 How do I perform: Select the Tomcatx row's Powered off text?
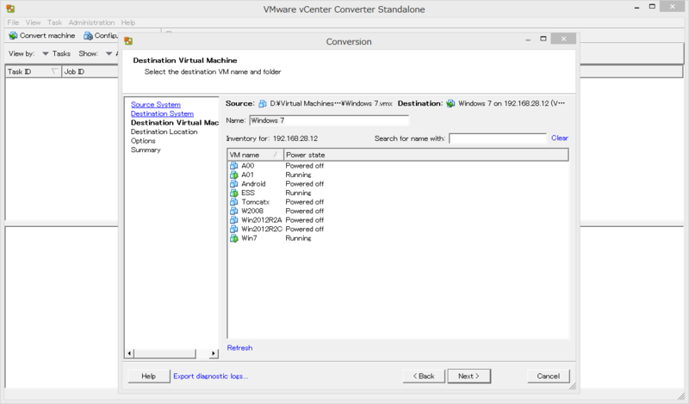coord(305,202)
